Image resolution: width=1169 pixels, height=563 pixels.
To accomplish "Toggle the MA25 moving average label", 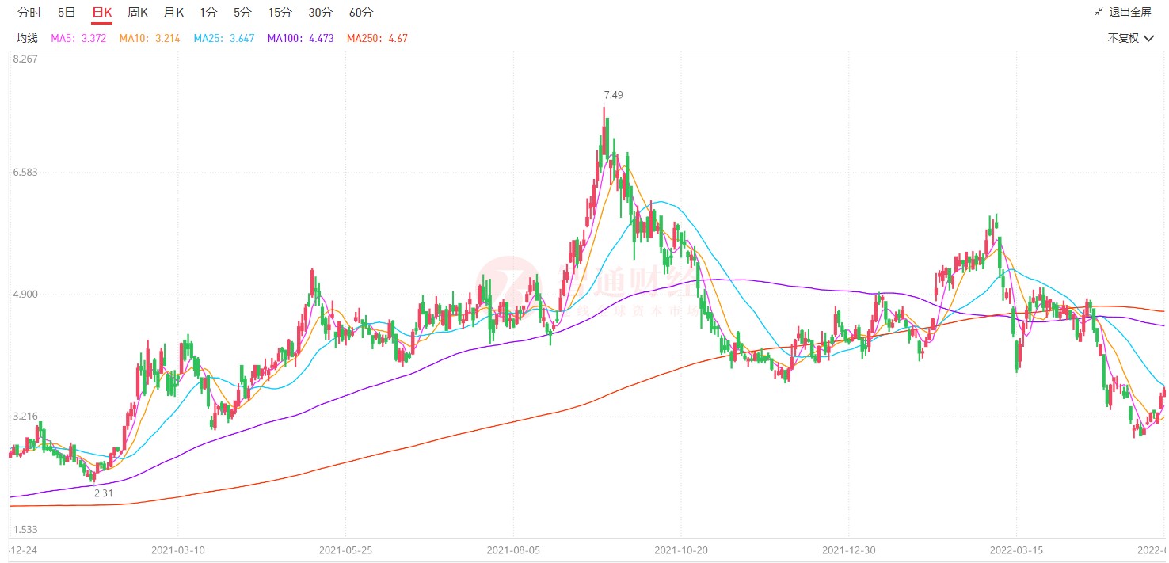I will click(x=224, y=38).
